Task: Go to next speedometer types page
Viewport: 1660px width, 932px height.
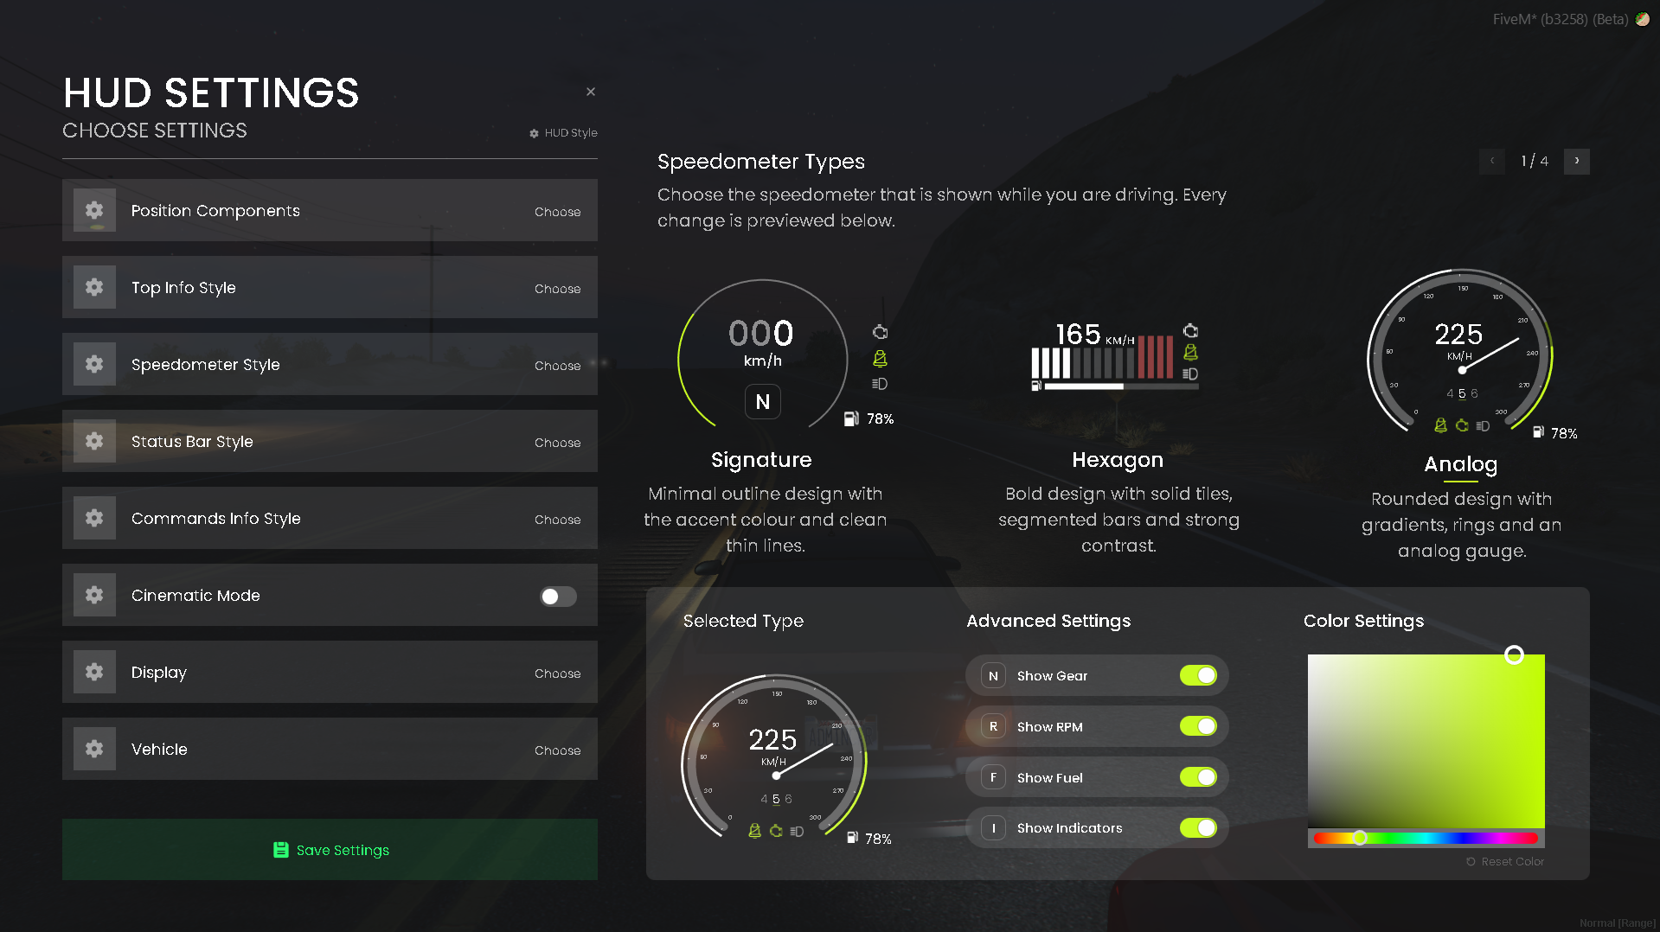Action: point(1577,161)
